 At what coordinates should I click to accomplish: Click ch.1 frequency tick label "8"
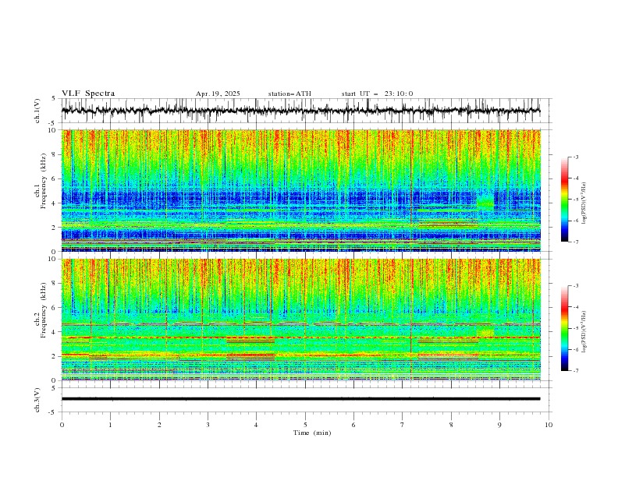(55, 154)
